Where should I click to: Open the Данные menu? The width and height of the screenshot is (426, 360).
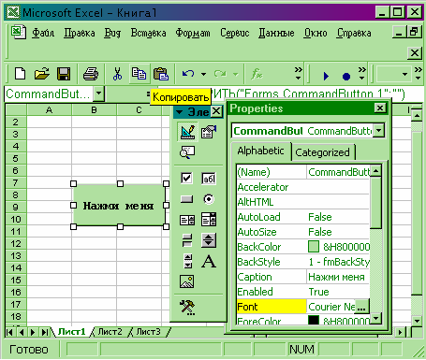276,33
